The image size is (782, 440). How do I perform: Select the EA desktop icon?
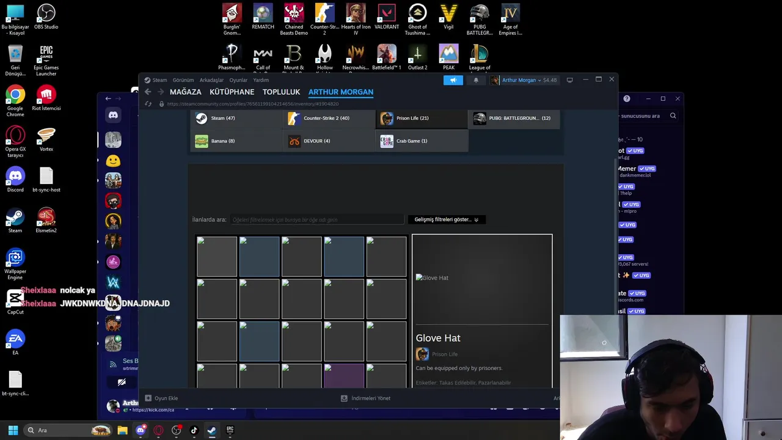point(15,342)
